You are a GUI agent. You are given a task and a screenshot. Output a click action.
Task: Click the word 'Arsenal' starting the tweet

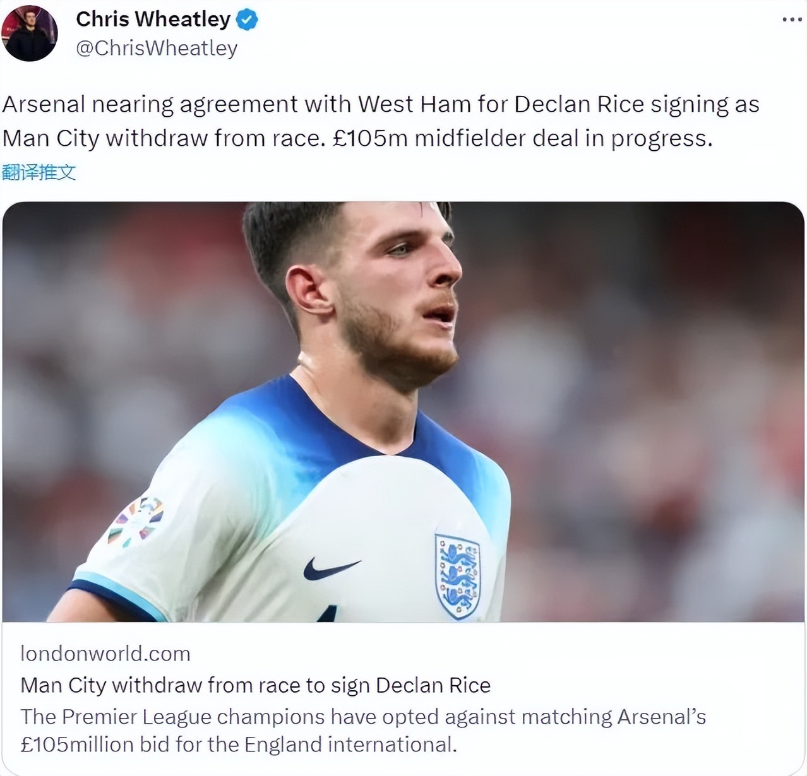pyautogui.click(x=44, y=104)
